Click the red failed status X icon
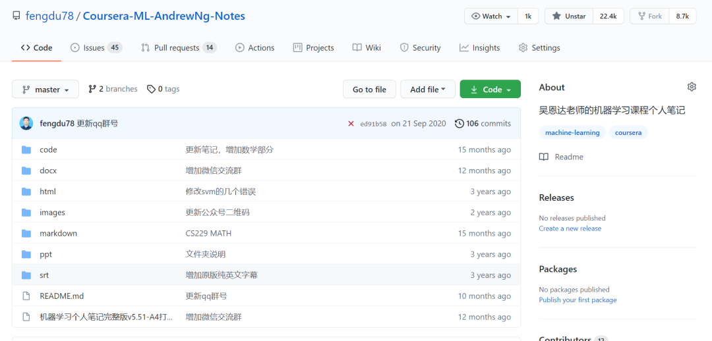Viewport: 712px width, 341px height. click(351, 123)
